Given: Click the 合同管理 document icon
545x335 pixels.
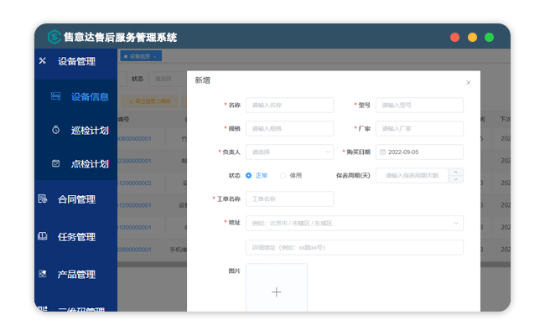Looking at the screenshot, I should [43, 198].
